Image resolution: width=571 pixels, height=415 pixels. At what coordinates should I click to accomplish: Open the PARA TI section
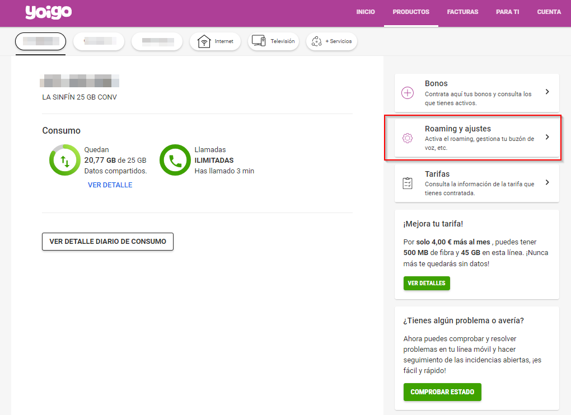(x=507, y=12)
